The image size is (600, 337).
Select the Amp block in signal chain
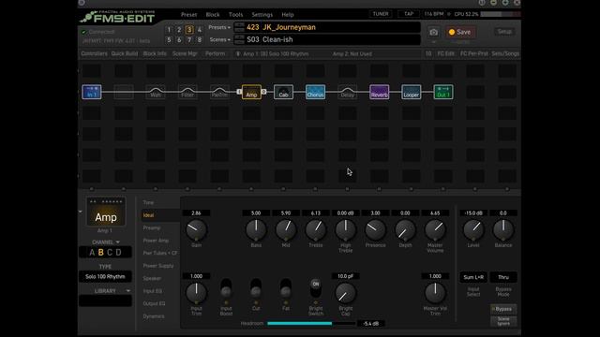click(251, 92)
